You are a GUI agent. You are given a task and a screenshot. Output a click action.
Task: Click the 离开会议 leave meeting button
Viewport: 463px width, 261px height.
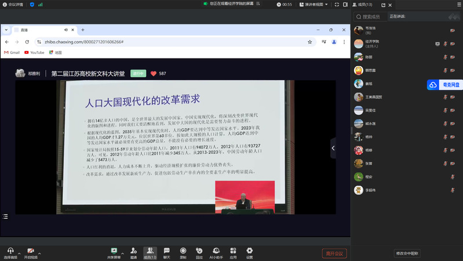(334, 253)
